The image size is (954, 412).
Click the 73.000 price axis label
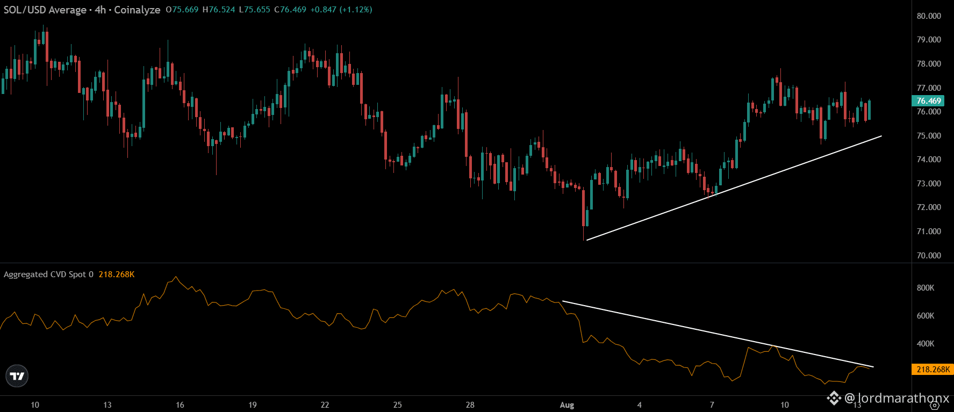point(929,184)
